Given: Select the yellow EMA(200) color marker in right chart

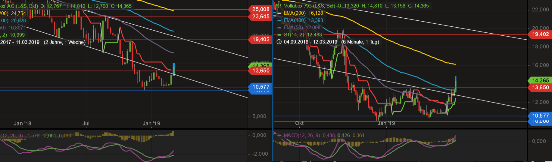Looking at the screenshot, I should click(279, 13).
